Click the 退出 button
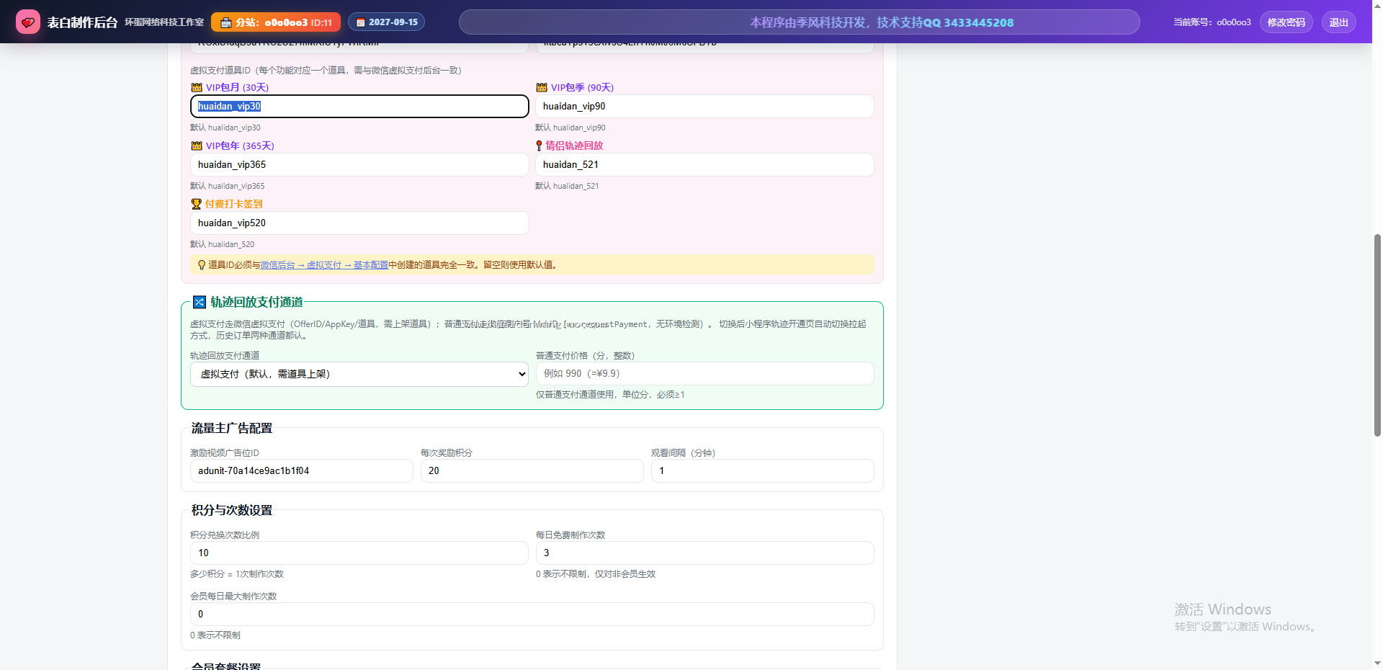 (1338, 22)
